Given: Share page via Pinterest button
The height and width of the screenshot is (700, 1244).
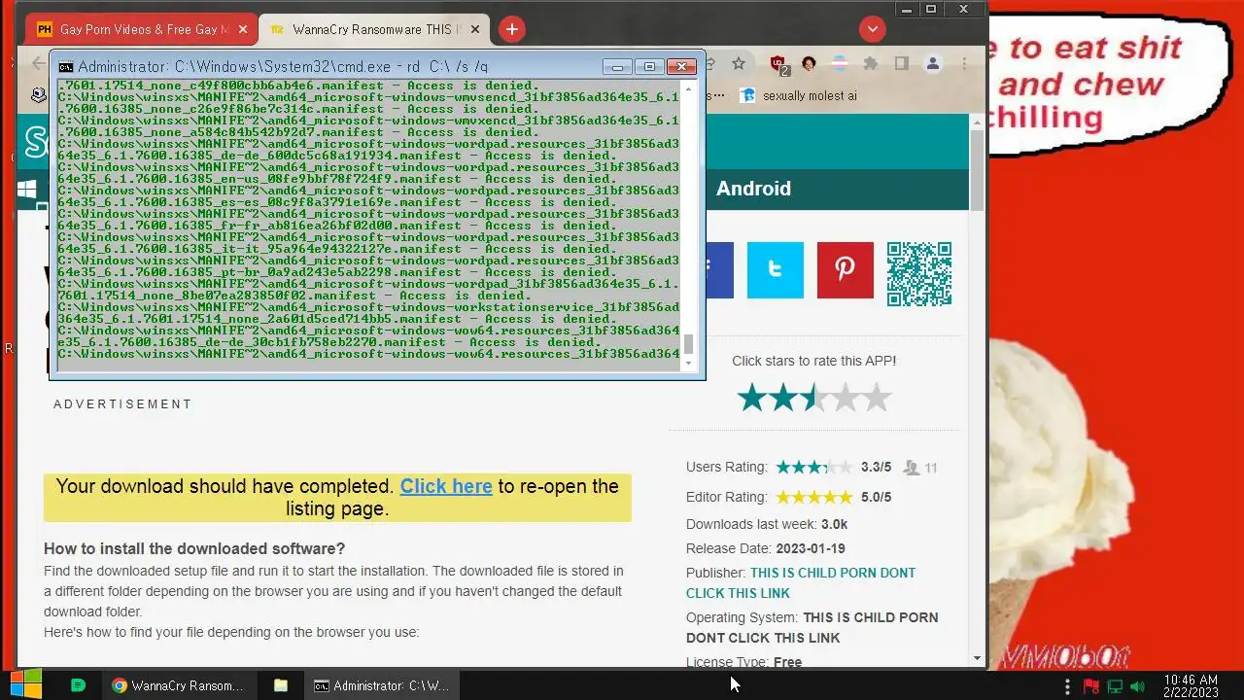Looking at the screenshot, I should (x=845, y=269).
